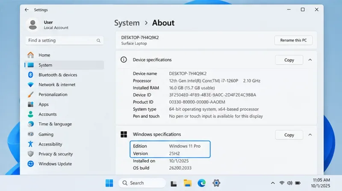The height and width of the screenshot is (191, 342).
Task: Launch File Explorer from the taskbar
Action: [188, 183]
